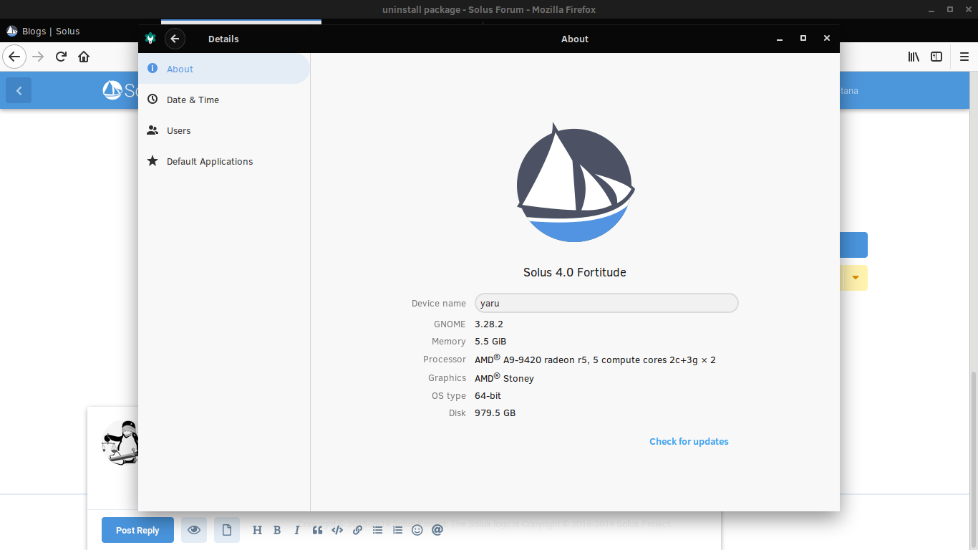Apply bold formatting in the reply editor
The height and width of the screenshot is (550, 978).
coord(277,530)
